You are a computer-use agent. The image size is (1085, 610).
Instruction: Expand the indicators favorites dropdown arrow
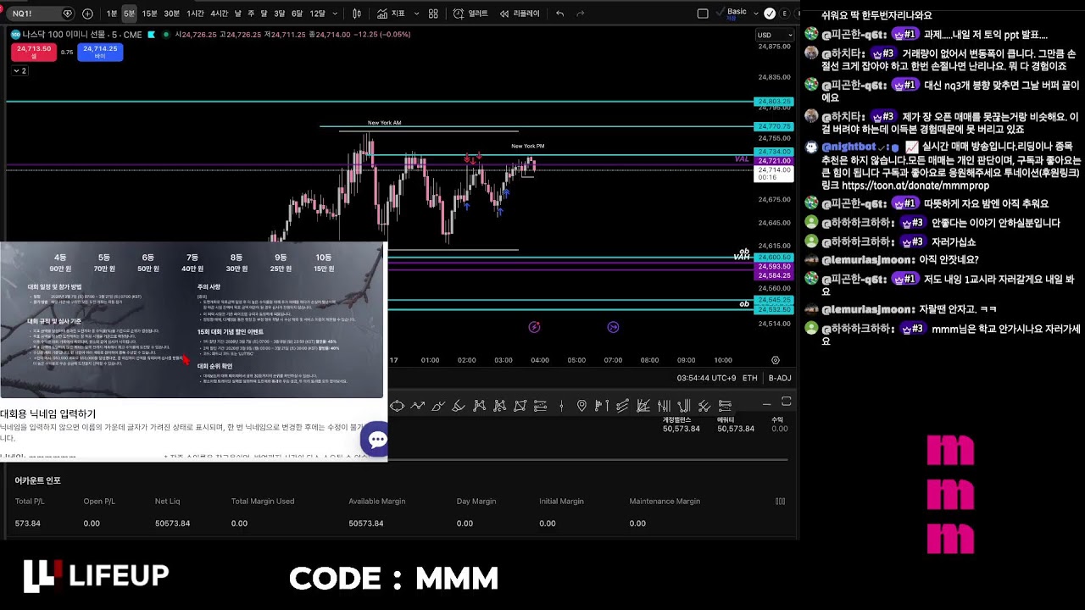415,14
